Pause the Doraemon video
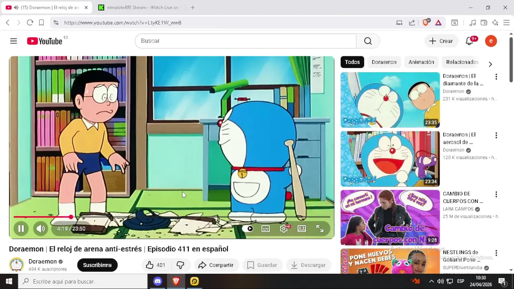This screenshot has width=514, height=289. tap(21, 228)
